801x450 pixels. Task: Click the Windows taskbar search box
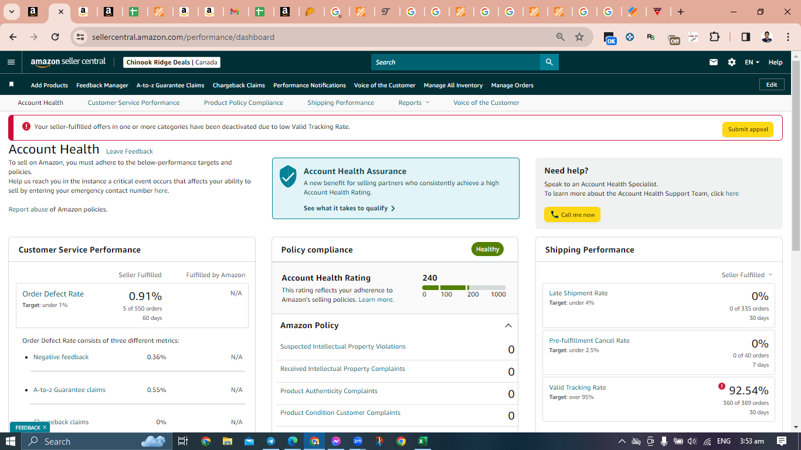[98, 441]
